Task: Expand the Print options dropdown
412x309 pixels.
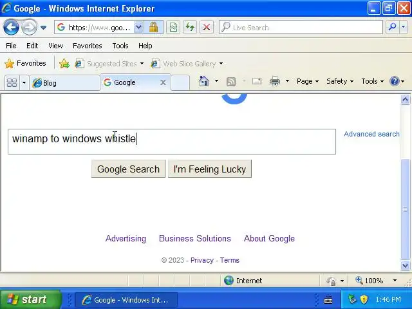Action: (x=287, y=81)
